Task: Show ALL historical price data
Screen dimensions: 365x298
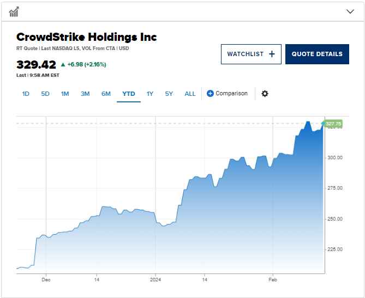Action: (x=190, y=94)
